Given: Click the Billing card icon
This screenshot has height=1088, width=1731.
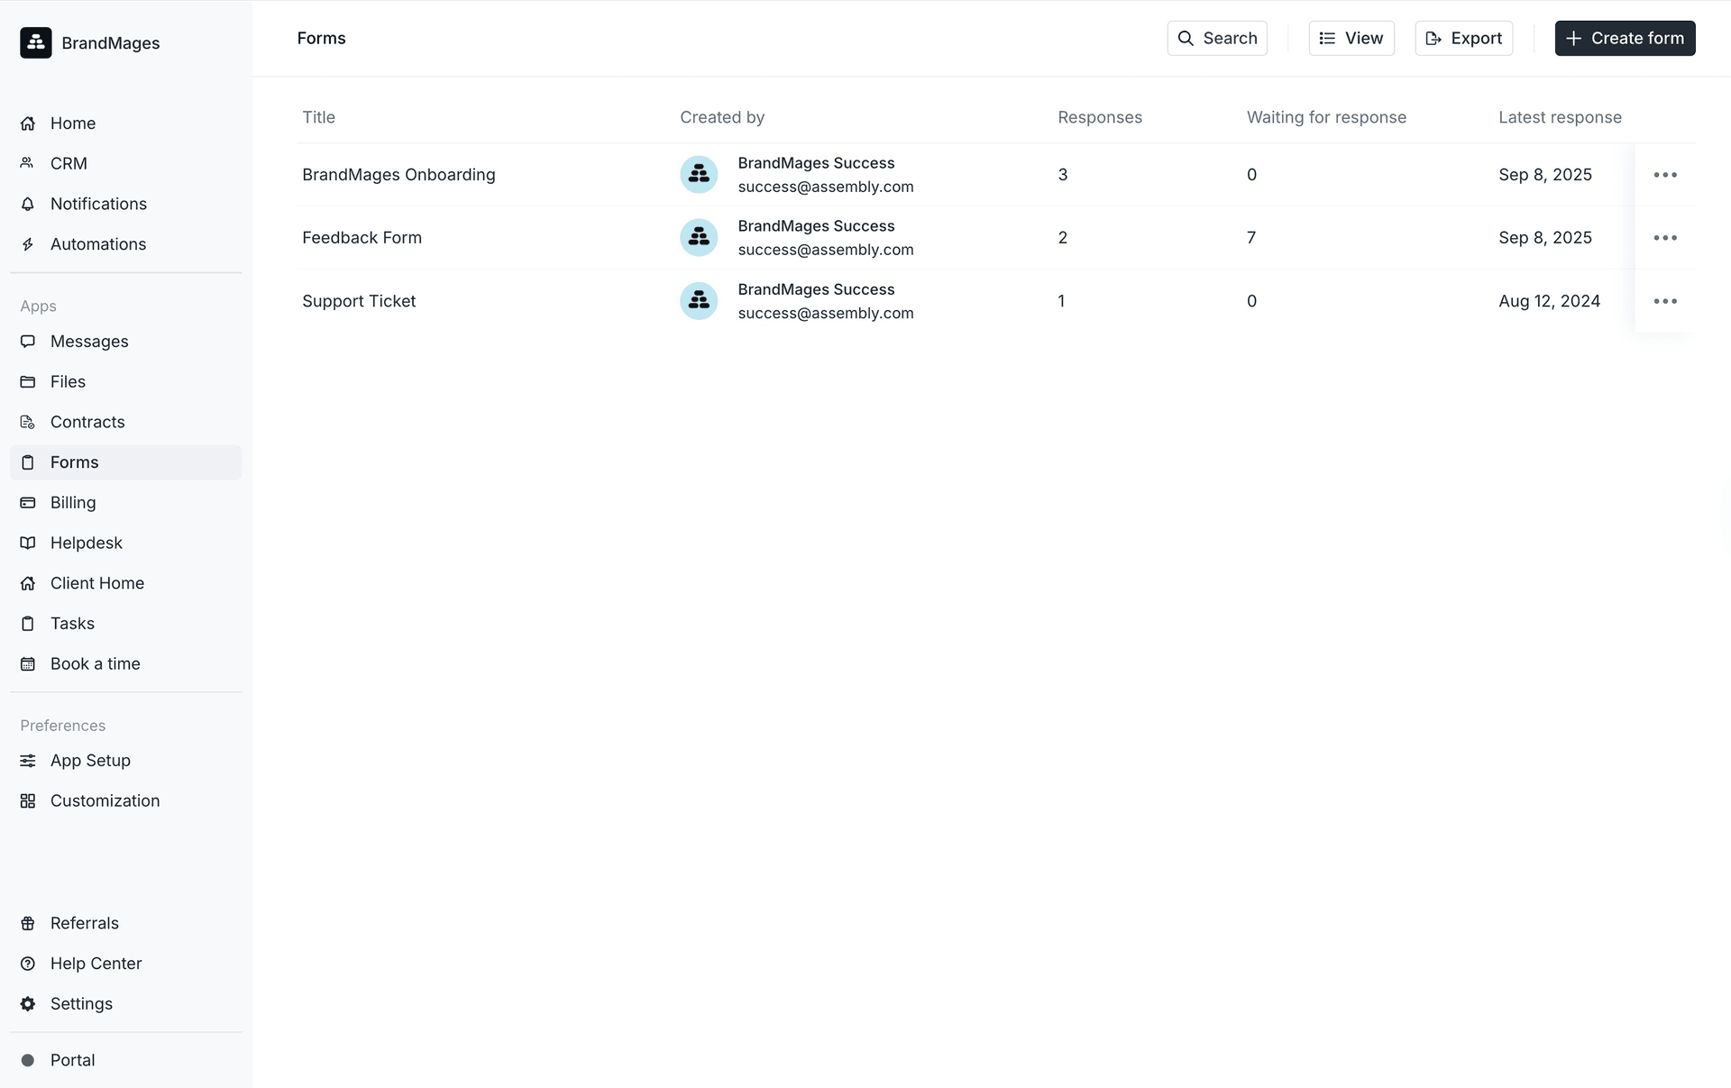Looking at the screenshot, I should point(28,502).
